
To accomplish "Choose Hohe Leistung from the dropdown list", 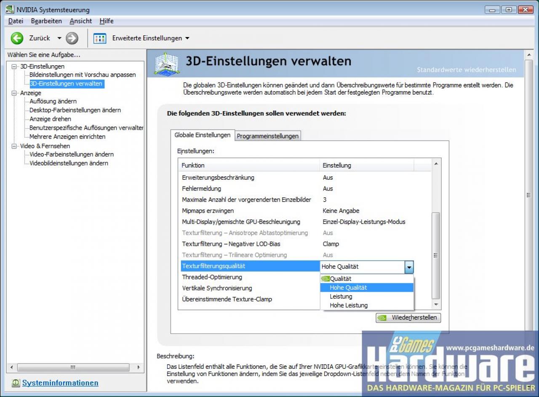I will pyautogui.click(x=367, y=305).
